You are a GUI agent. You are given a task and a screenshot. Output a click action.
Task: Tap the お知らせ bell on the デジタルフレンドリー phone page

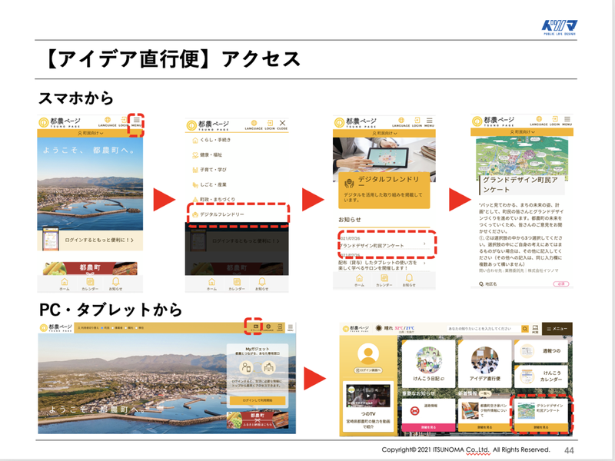pyautogui.click(x=409, y=280)
